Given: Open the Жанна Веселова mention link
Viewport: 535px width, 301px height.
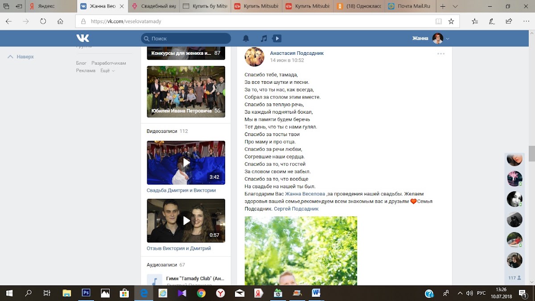Looking at the screenshot, I should coord(305,194).
